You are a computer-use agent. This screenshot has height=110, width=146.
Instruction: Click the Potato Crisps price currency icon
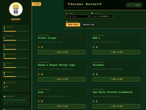point(42,47)
